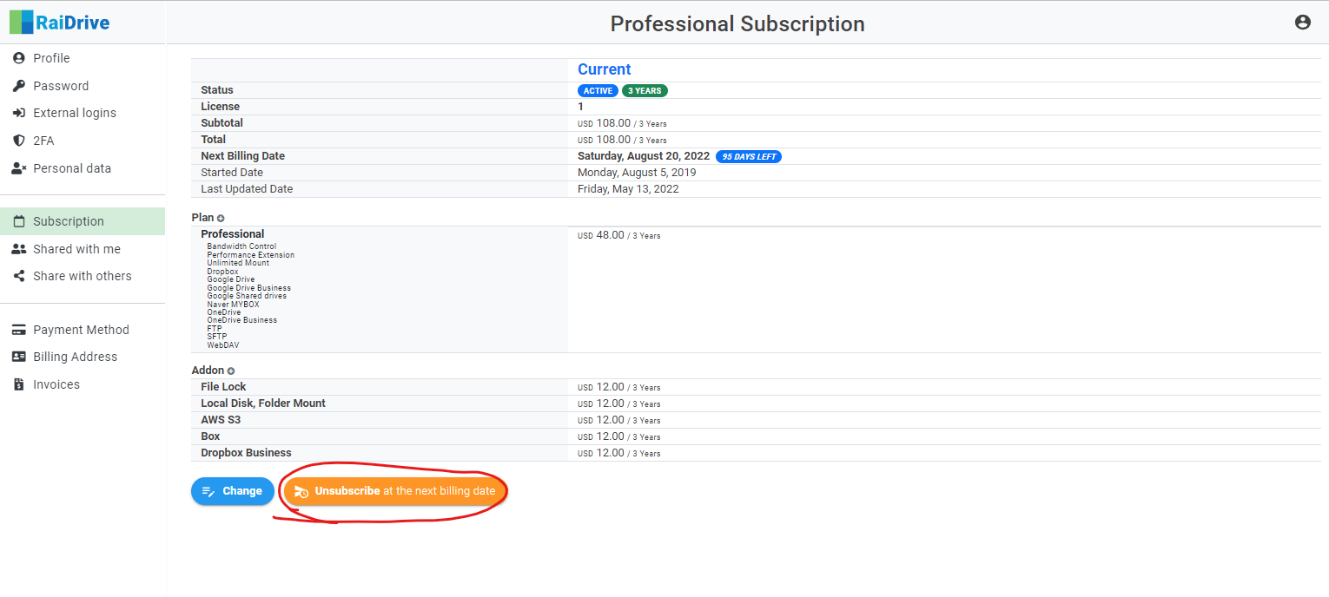Click the 3 YEARS badge
The height and width of the screenshot is (597, 1329).
[645, 91]
